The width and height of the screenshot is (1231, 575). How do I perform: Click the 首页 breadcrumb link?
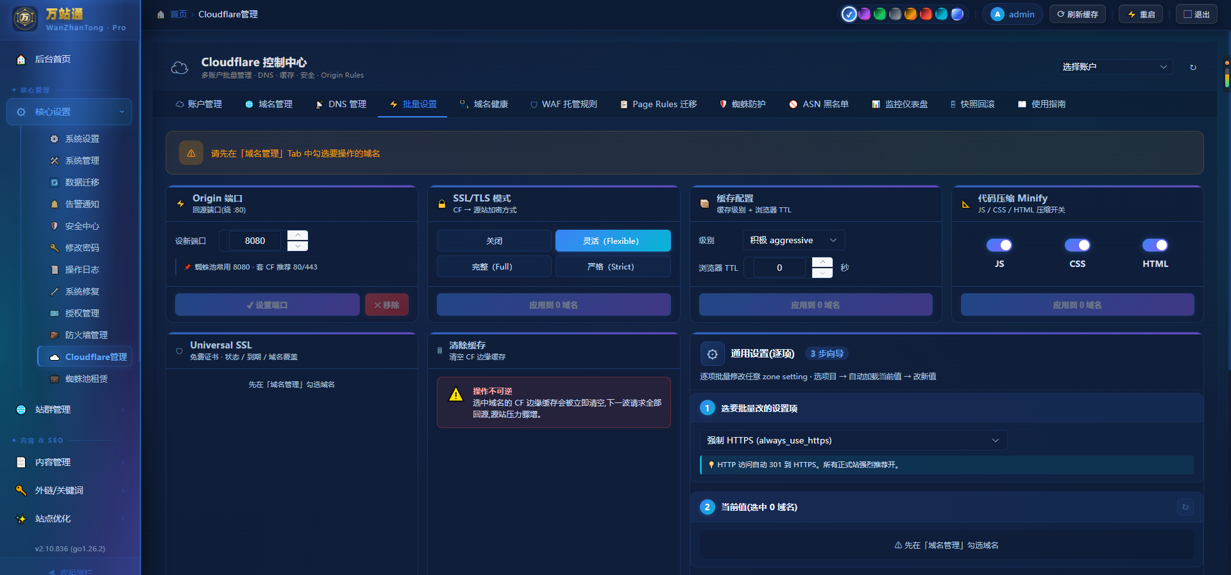(178, 14)
